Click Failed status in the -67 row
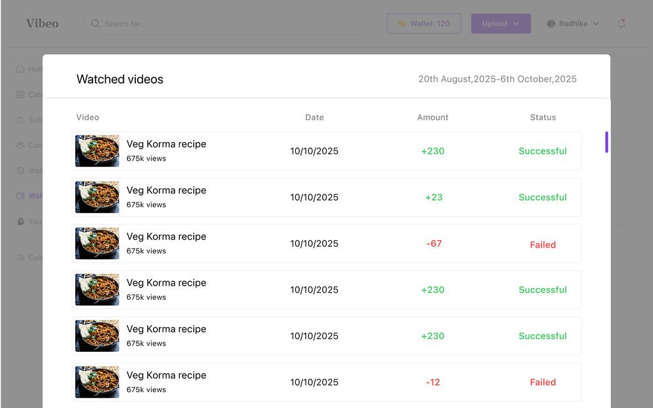This screenshot has height=408, width=653. coord(543,245)
